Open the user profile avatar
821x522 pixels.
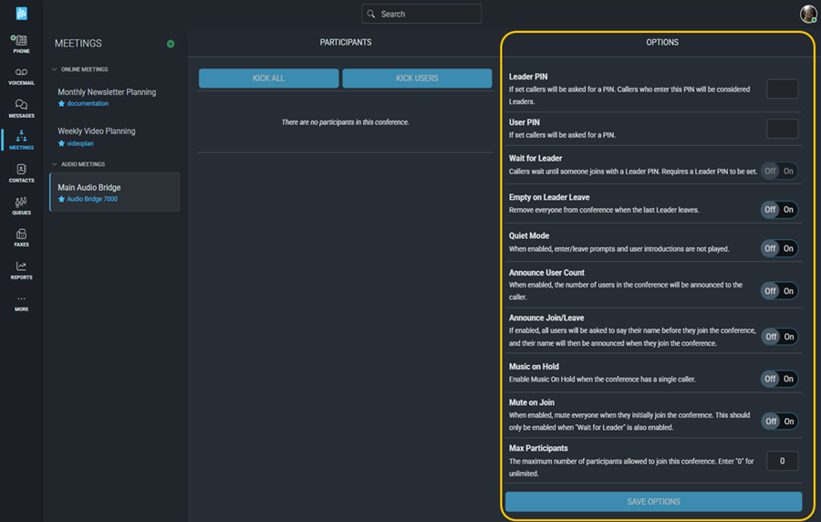pos(807,14)
